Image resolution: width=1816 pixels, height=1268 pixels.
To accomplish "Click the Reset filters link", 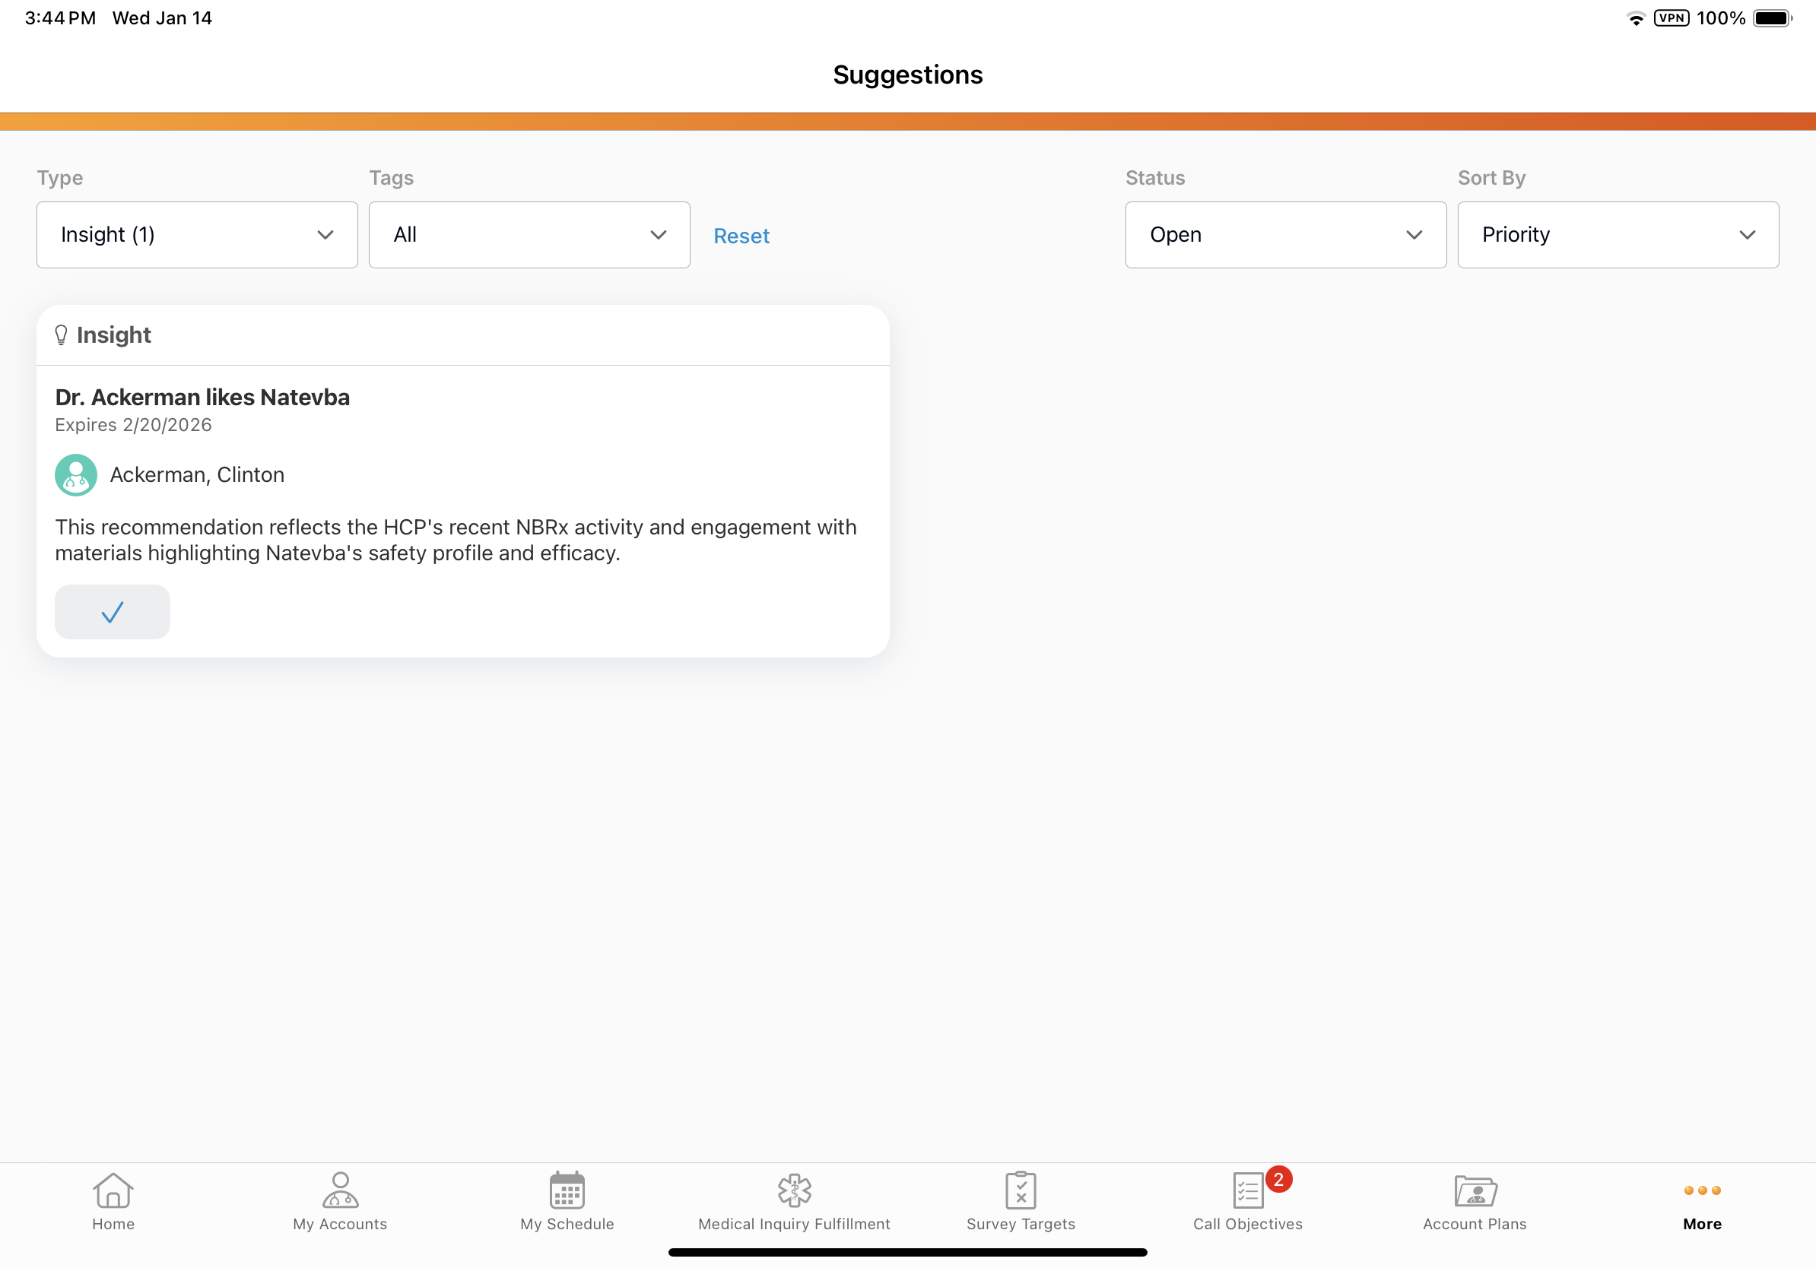I will (741, 236).
